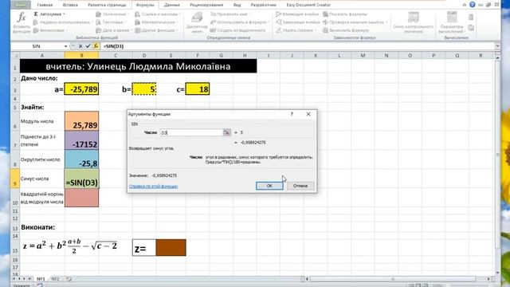Click the Вставить функцию fx ribbon button
The image size is (510, 287).
click(x=22, y=22)
